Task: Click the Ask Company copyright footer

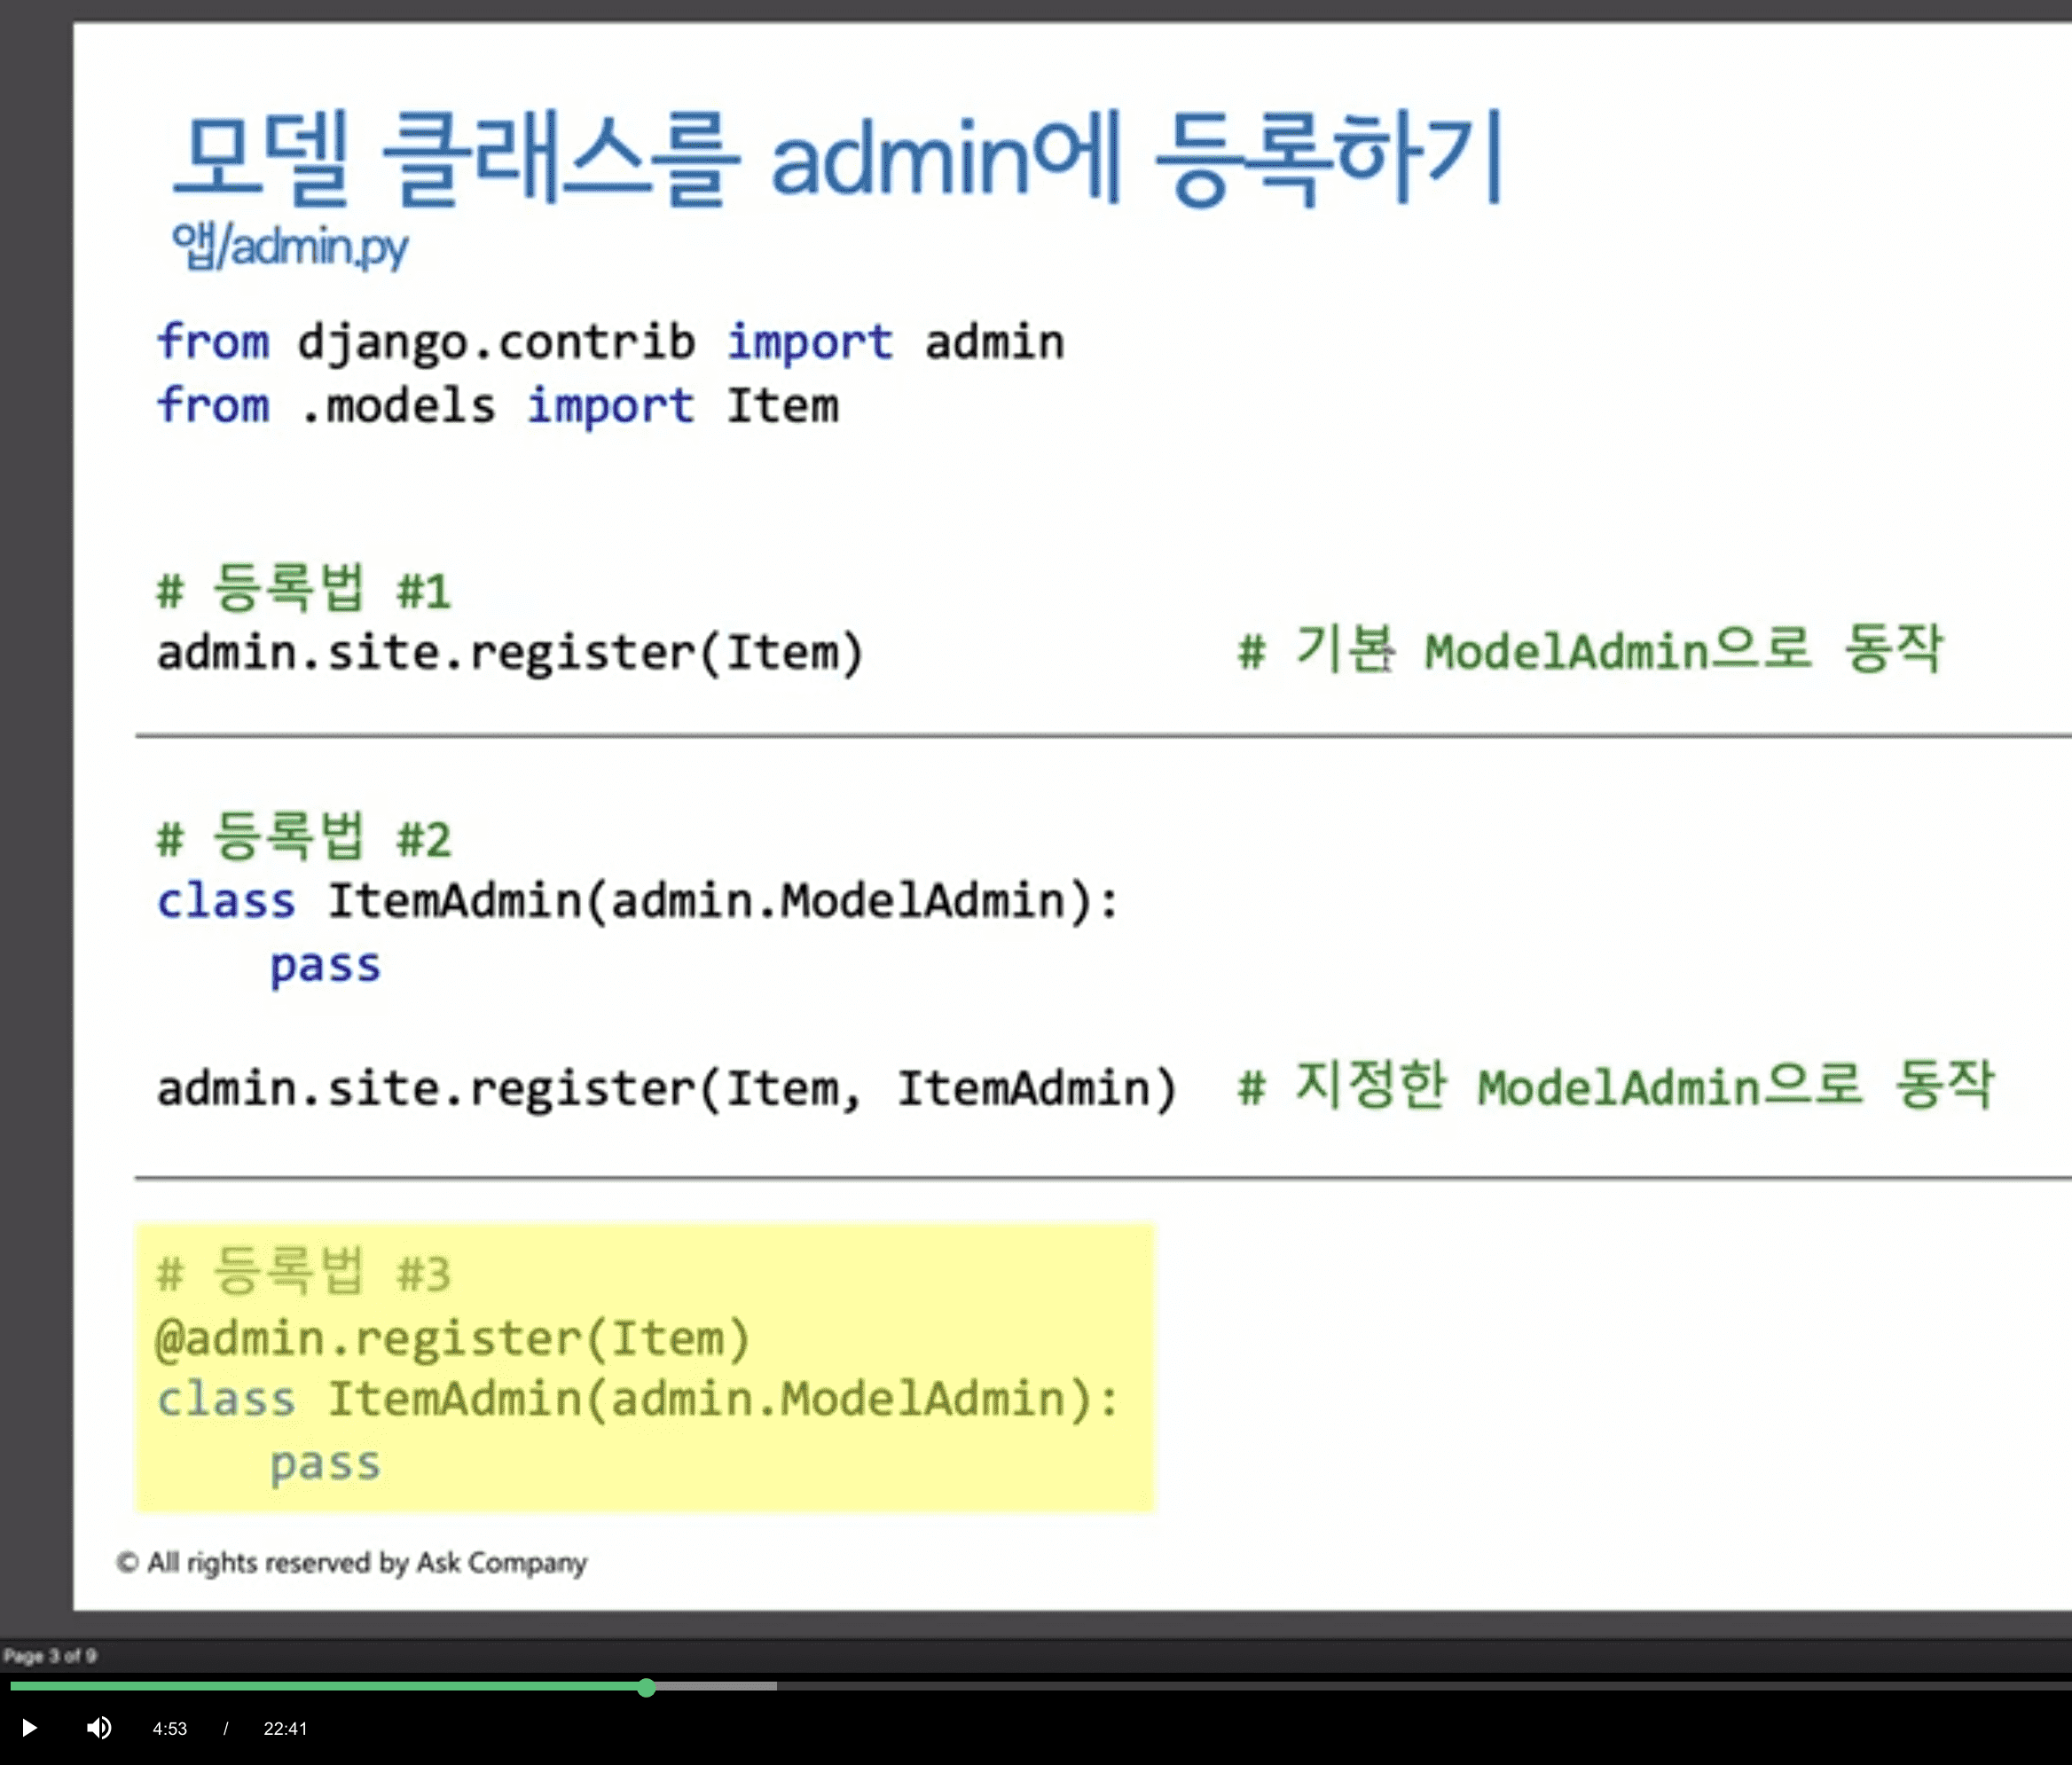Action: click(352, 1562)
